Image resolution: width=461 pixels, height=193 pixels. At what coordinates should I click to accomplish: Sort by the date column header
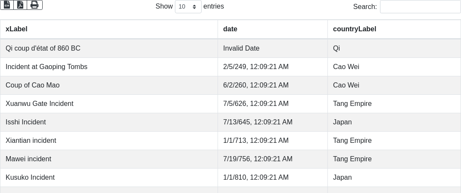(230, 29)
